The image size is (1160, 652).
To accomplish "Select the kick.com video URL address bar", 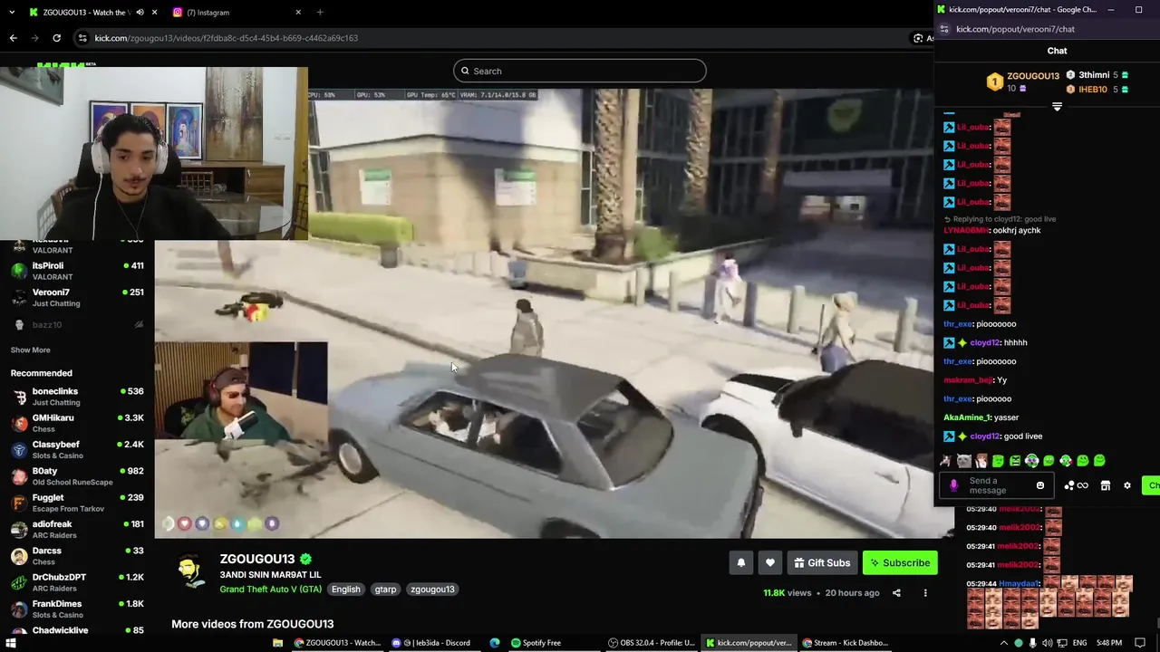I will coord(227,38).
